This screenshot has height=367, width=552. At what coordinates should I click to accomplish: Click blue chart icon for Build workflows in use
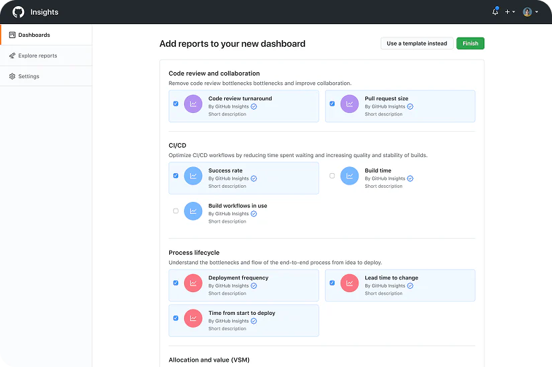[x=193, y=211]
